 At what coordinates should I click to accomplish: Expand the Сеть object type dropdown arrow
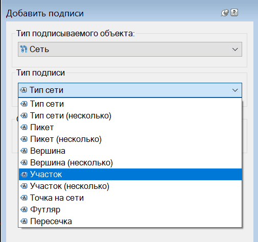[x=235, y=50]
